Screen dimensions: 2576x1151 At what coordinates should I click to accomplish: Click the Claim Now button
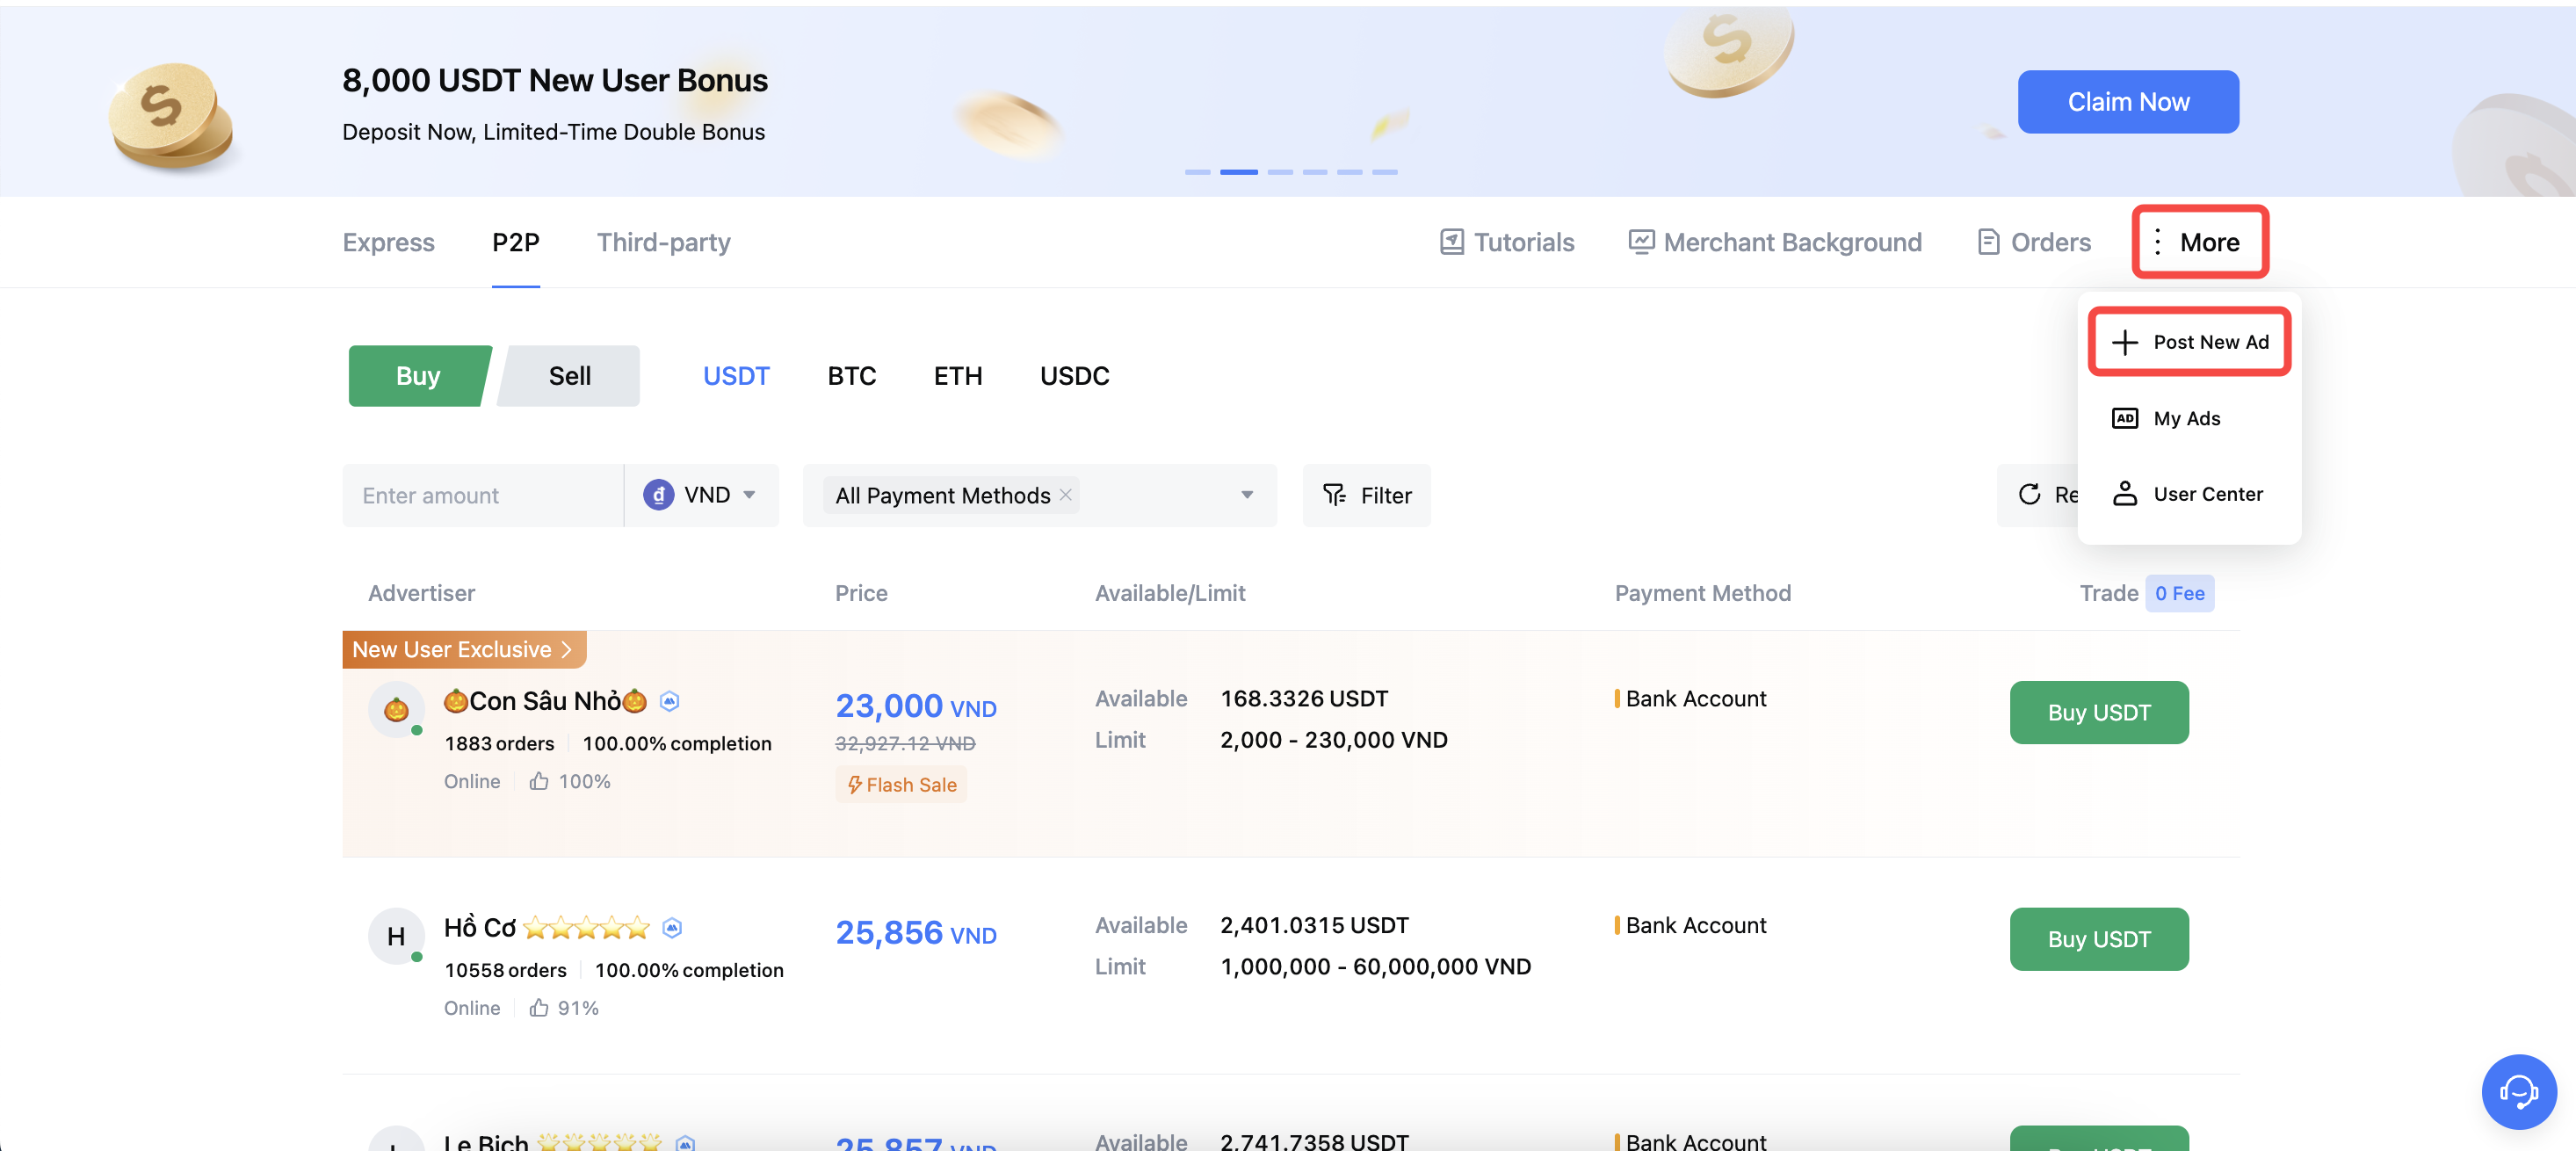click(2127, 102)
